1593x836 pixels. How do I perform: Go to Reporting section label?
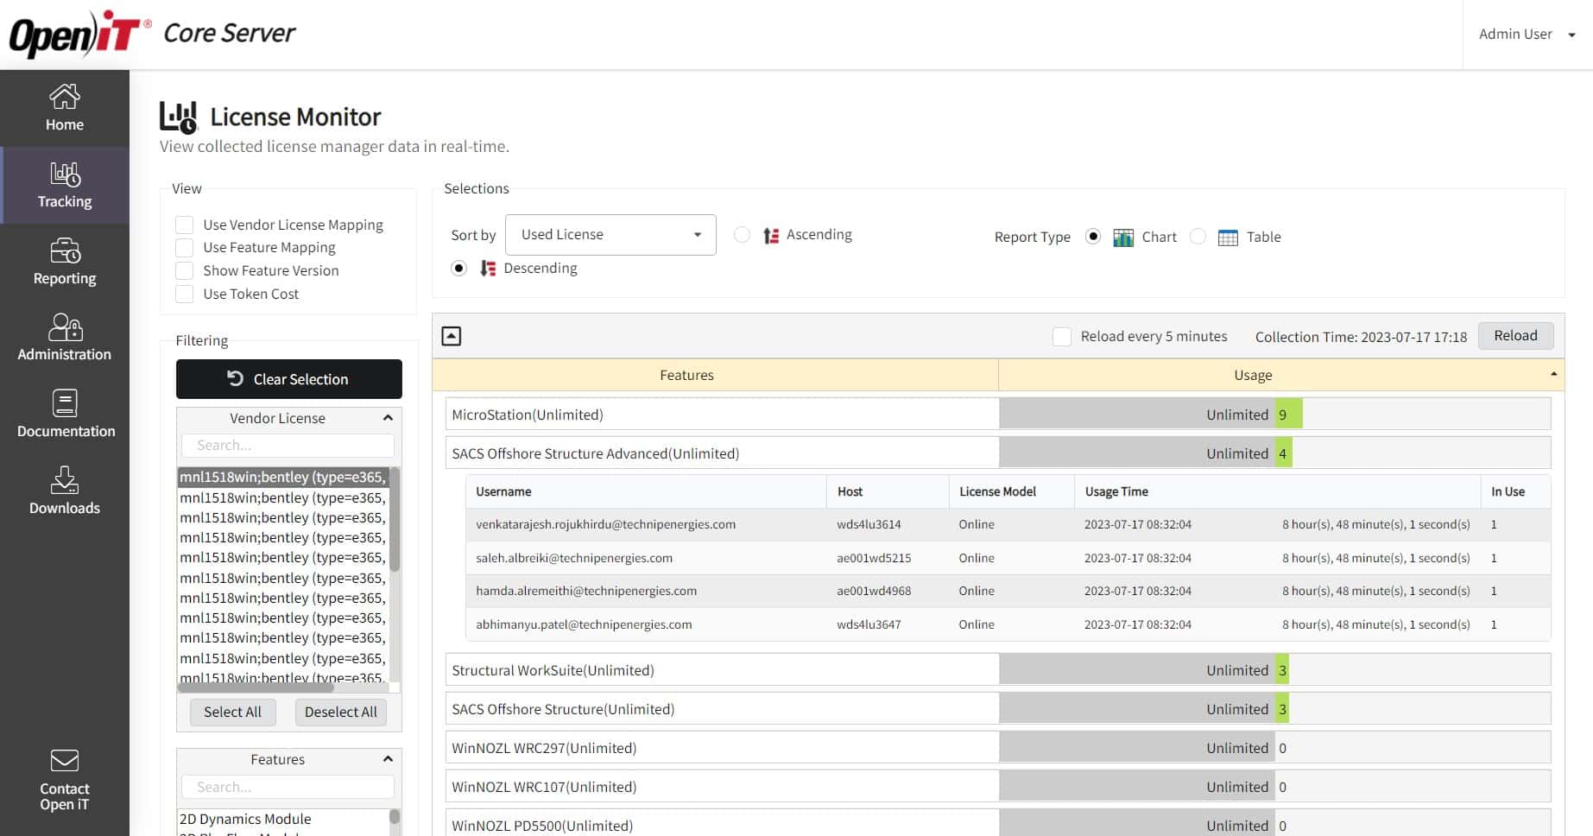(x=65, y=278)
